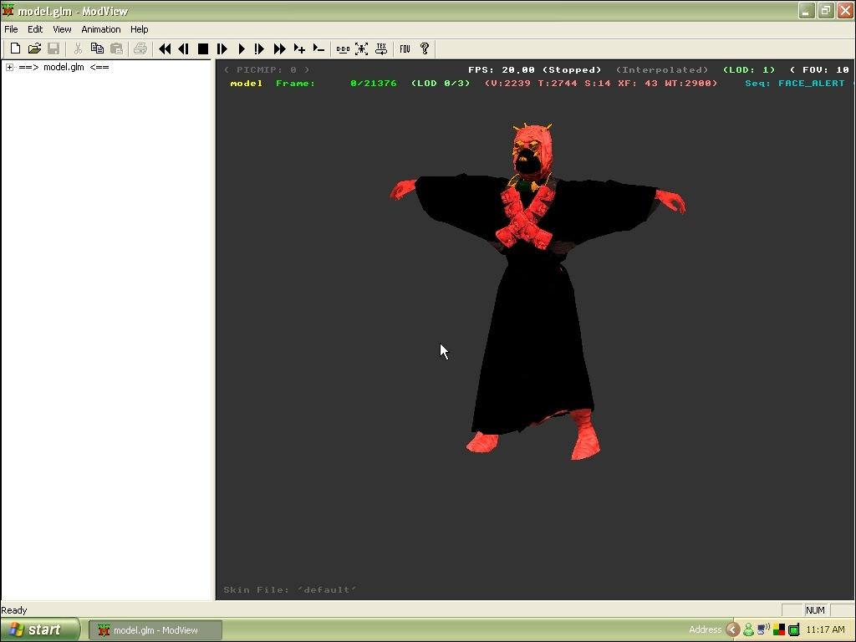The height and width of the screenshot is (642, 856).
Task: Select the model.glm tree entry
Action: tap(64, 68)
